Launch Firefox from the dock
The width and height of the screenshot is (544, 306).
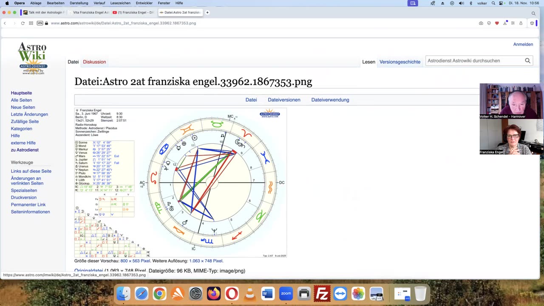214,294
